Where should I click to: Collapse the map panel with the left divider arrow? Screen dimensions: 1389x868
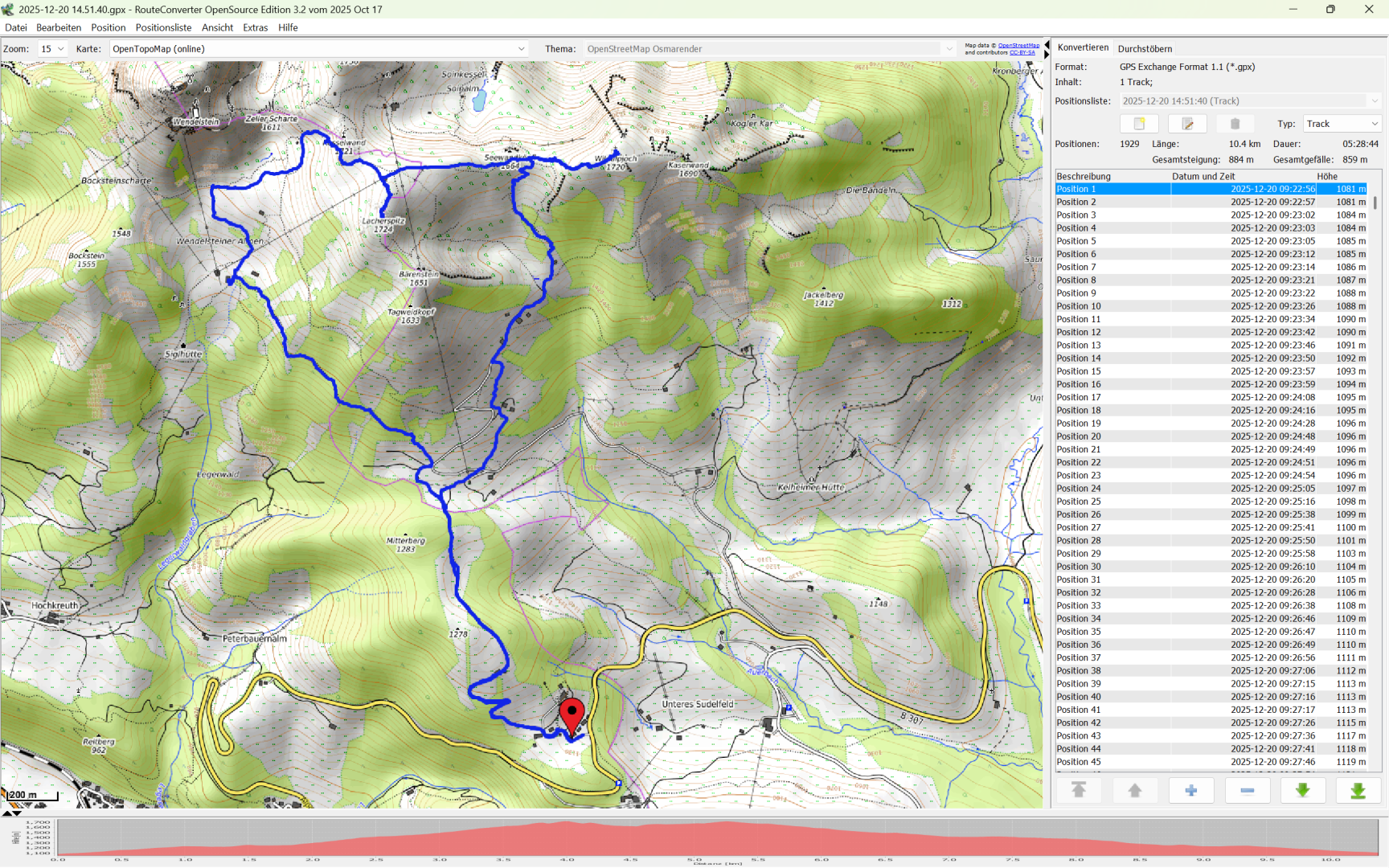click(1047, 46)
